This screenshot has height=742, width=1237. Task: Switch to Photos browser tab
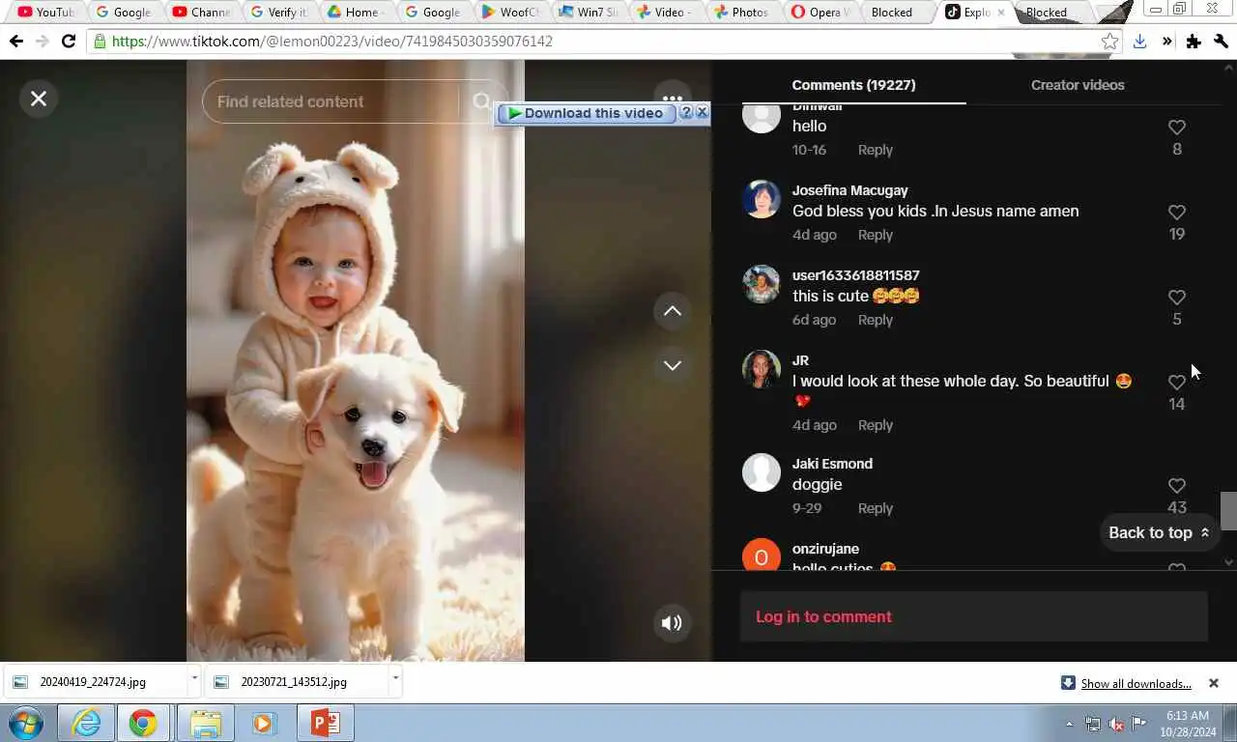pyautogui.click(x=740, y=13)
